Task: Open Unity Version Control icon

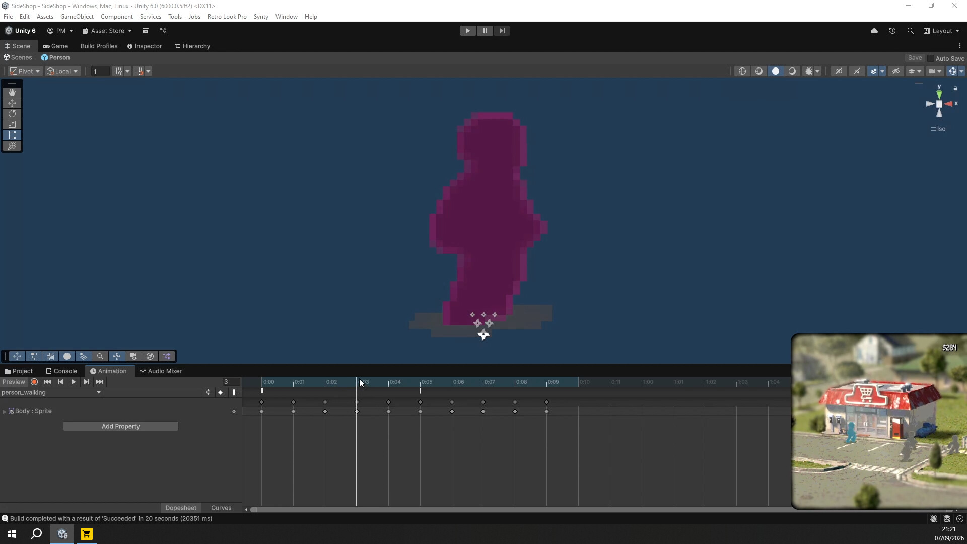Action: tap(163, 31)
